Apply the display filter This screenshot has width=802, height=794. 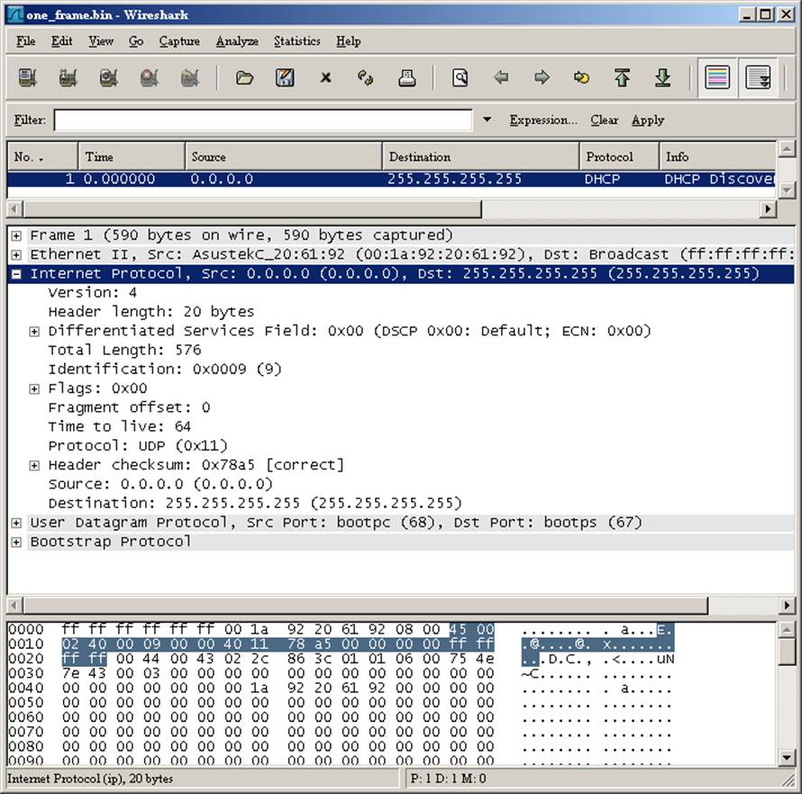point(648,120)
